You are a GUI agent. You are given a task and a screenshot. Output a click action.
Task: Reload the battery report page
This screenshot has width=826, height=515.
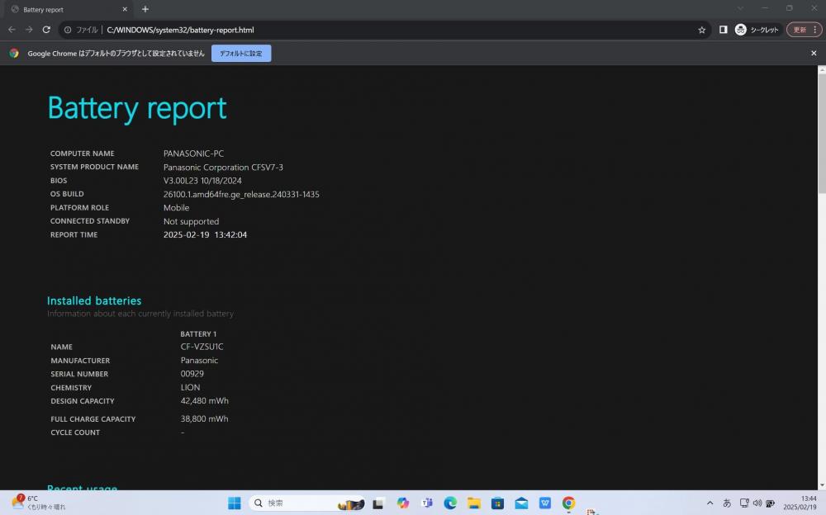[x=46, y=30]
